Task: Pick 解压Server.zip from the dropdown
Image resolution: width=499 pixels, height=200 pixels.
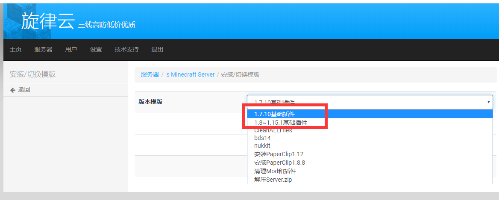Action: click(x=273, y=180)
